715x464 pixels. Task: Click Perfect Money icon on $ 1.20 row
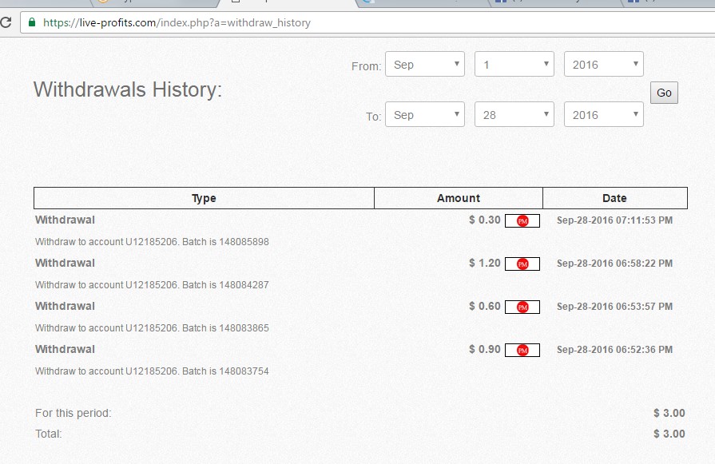522,264
